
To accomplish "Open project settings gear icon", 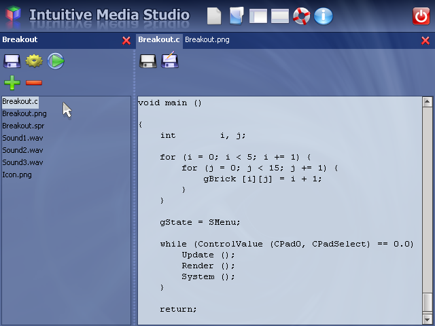I will click(x=34, y=61).
